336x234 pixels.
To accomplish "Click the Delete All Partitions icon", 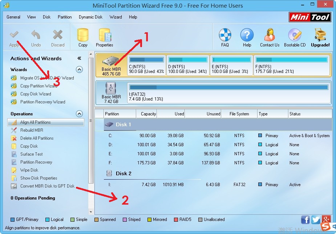I will click(14, 138).
